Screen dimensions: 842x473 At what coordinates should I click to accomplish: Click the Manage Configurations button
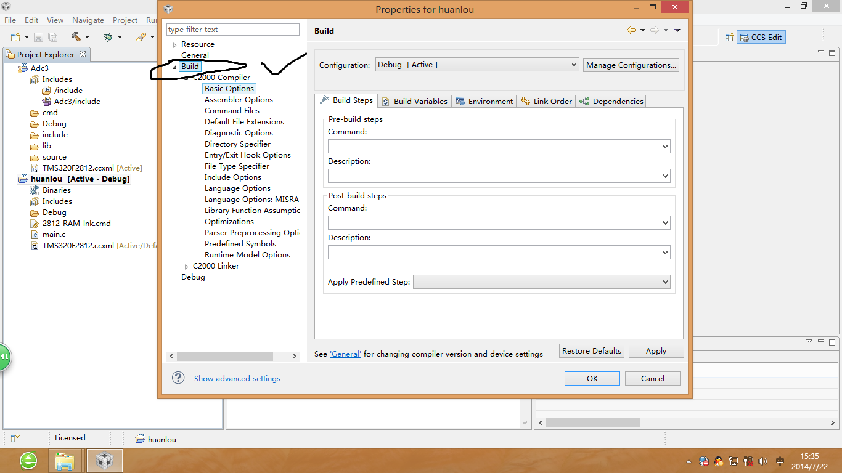point(631,65)
